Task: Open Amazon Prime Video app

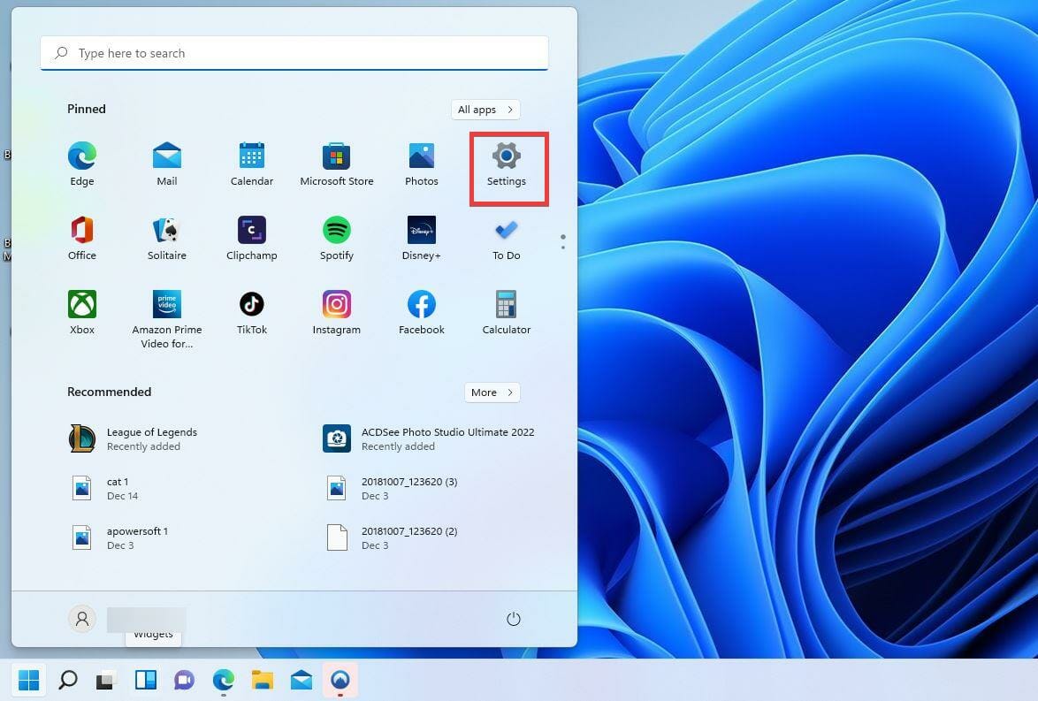Action: [x=167, y=319]
